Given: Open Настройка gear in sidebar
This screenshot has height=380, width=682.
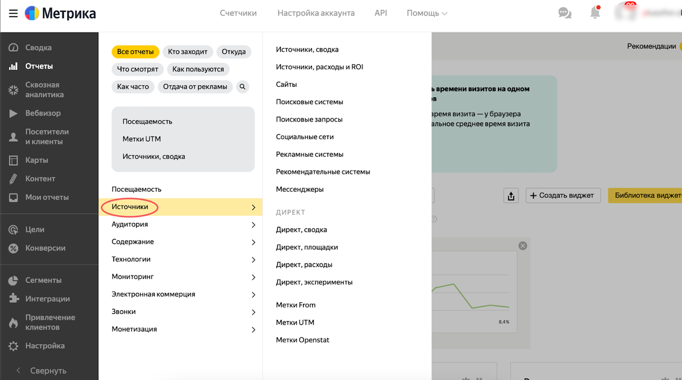Looking at the screenshot, I should (x=44, y=345).
